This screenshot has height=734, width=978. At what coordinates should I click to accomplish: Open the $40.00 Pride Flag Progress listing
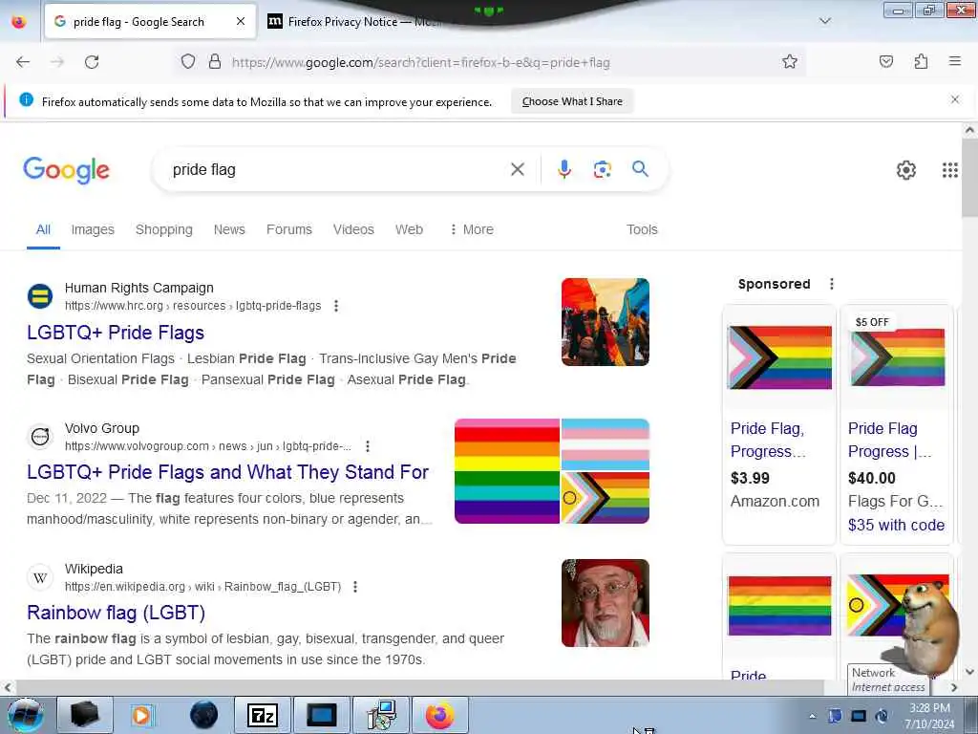896,424
